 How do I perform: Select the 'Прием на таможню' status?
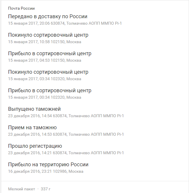(33, 127)
